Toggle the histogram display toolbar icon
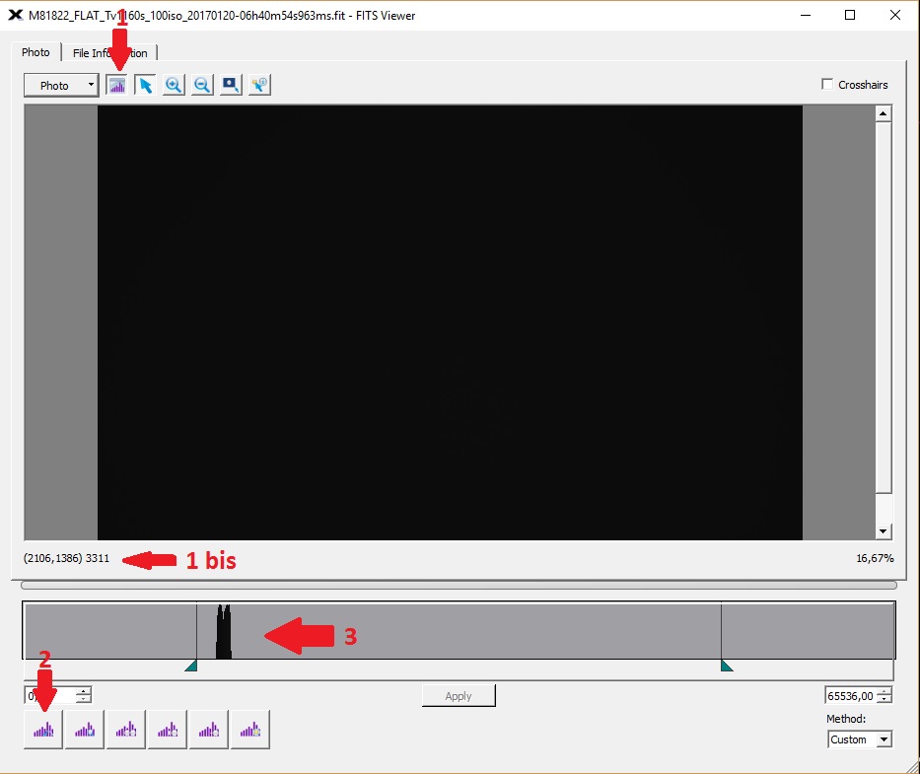The image size is (920, 774). point(117,85)
